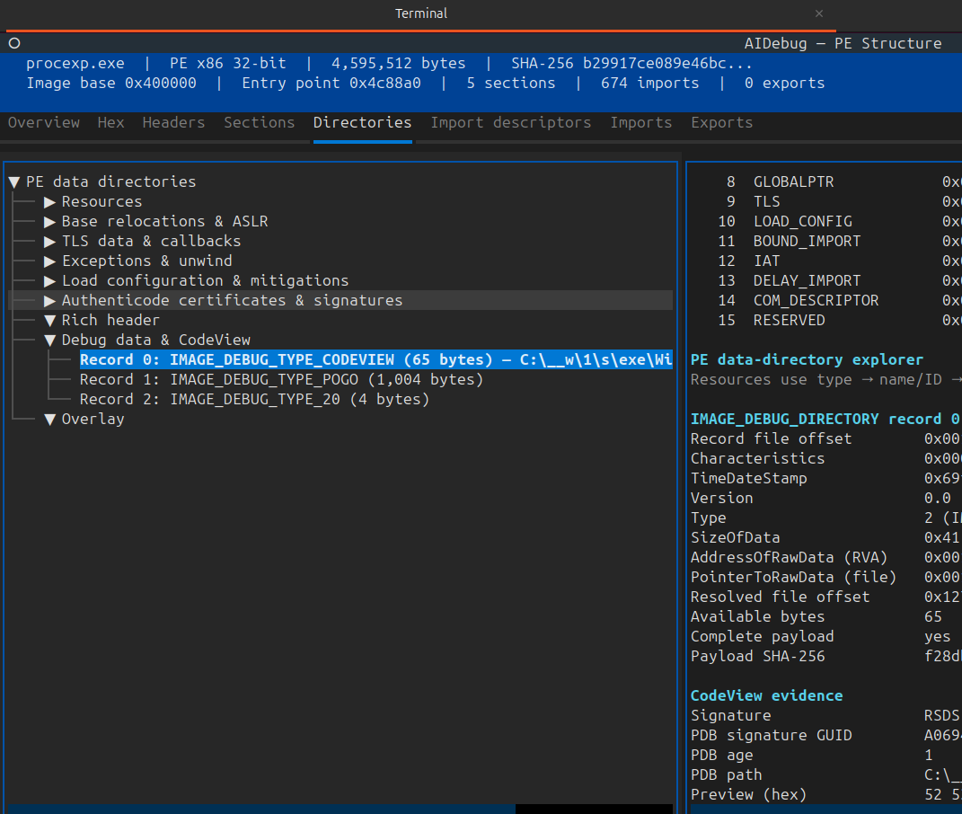Open the Headers tab

(x=173, y=123)
